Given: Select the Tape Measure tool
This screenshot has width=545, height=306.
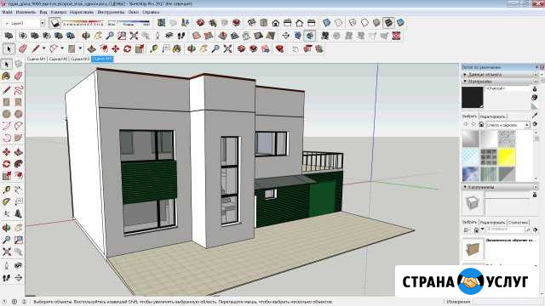Looking at the screenshot, I should pos(6,190).
